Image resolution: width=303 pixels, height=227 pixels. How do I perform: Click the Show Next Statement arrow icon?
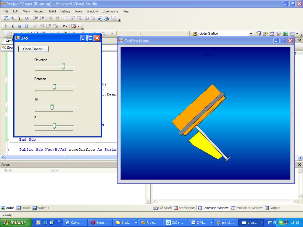(x=35, y=26)
